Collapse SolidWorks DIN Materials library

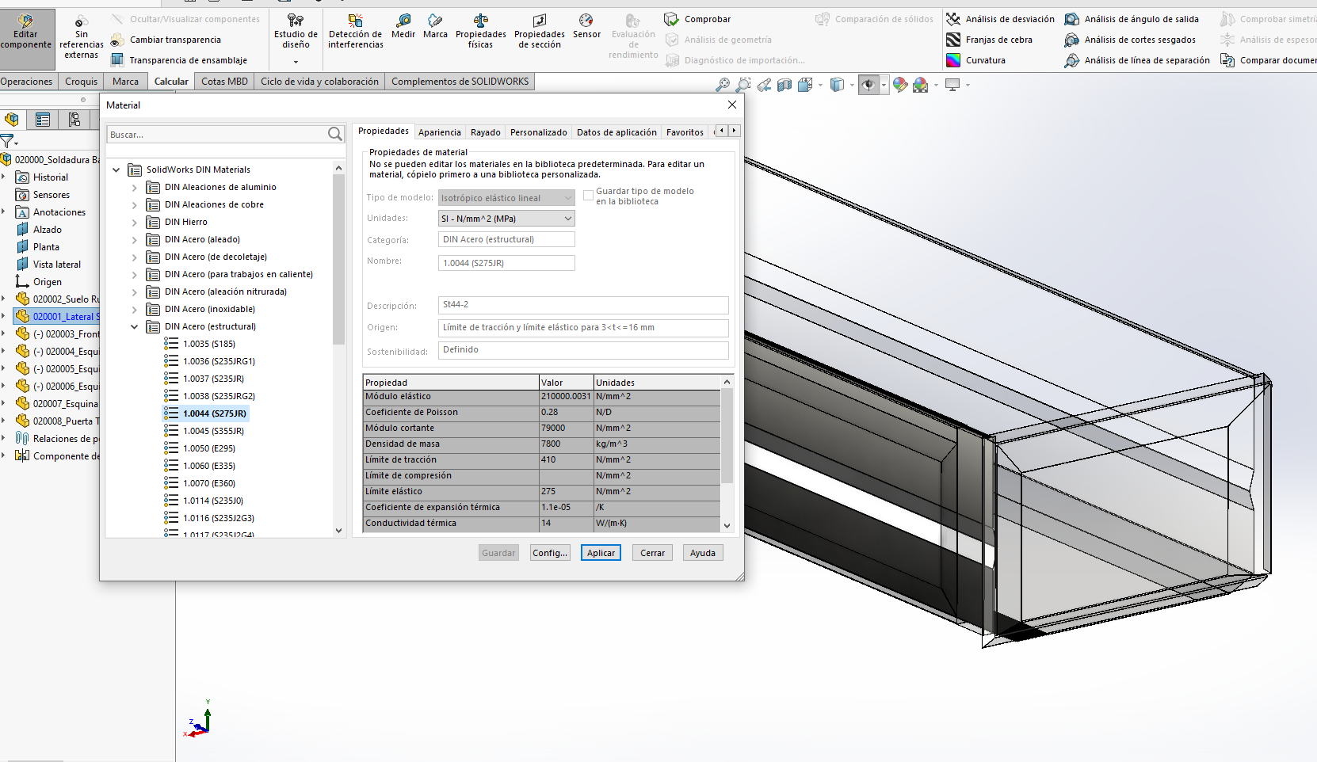coord(116,170)
